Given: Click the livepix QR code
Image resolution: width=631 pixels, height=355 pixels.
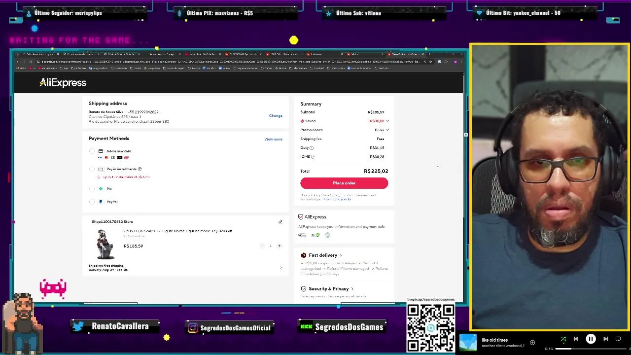Looking at the screenshot, I should tap(431, 327).
